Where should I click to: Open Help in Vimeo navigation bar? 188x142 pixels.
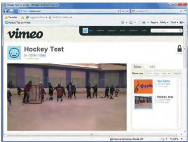144,31
